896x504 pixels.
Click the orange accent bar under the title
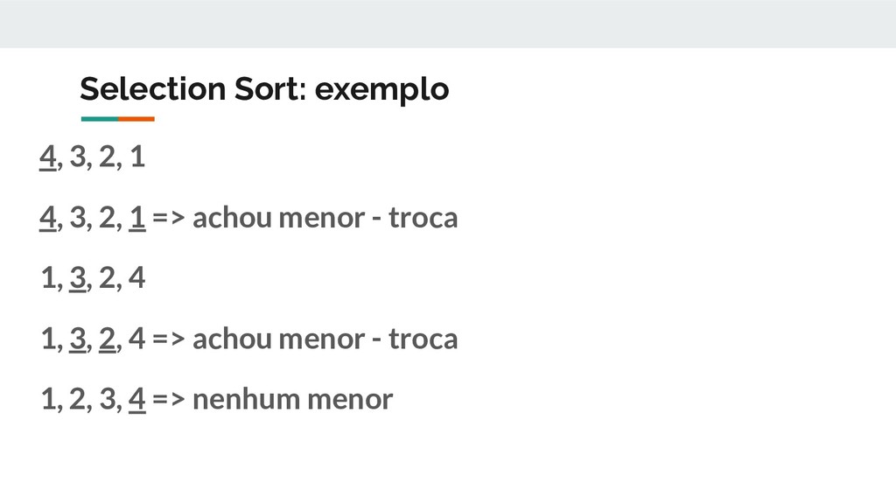pos(136,119)
